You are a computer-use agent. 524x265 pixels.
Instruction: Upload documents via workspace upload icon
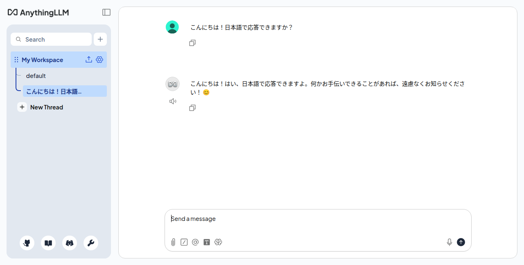[x=89, y=60]
